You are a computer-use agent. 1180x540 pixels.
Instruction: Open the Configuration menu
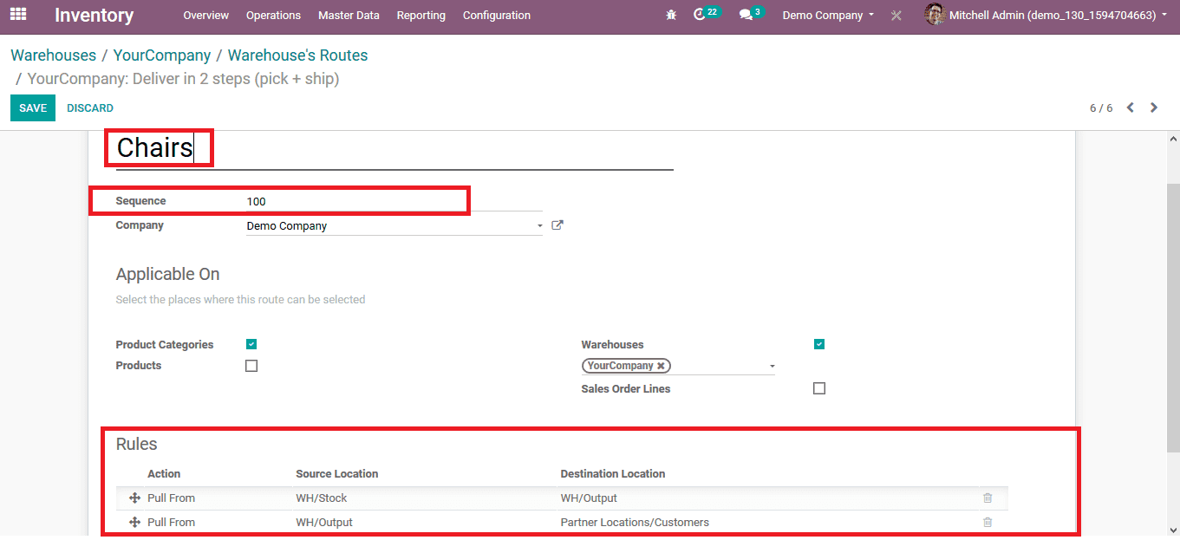[x=497, y=16]
